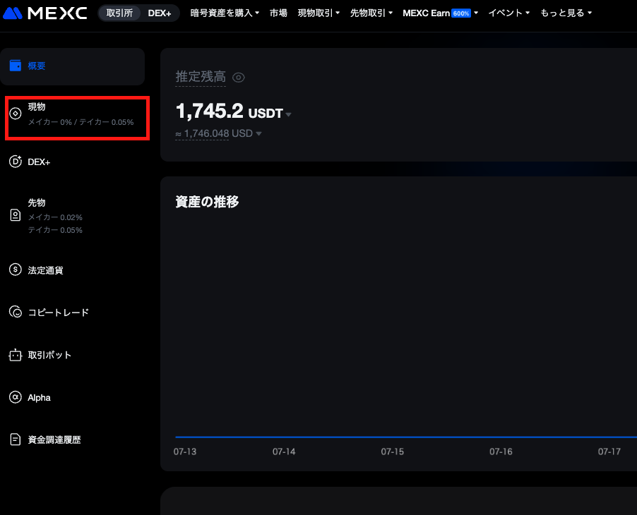Click the 資金調達履歴 document icon
637x515 pixels.
tap(16, 440)
